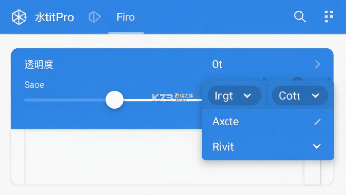Click the hexagon app logo icon
This screenshot has height=195, width=346.
click(19, 17)
